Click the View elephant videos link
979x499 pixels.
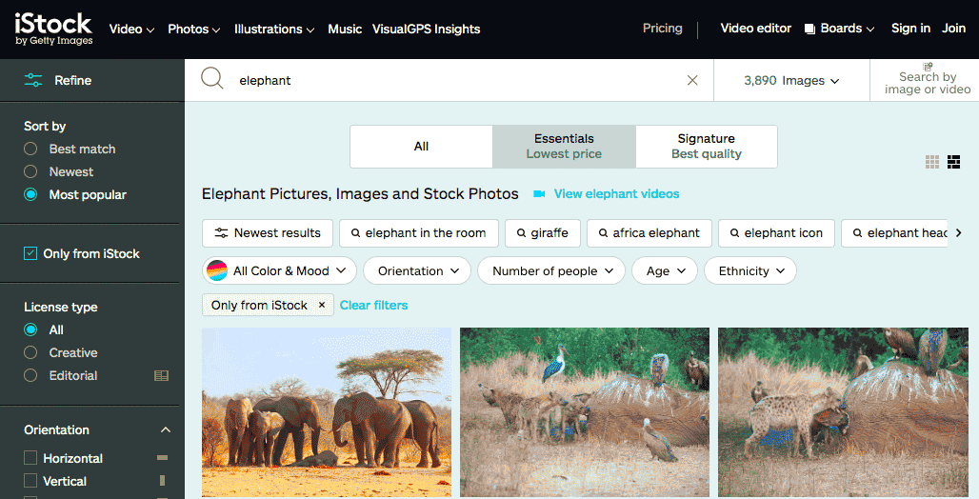(615, 194)
